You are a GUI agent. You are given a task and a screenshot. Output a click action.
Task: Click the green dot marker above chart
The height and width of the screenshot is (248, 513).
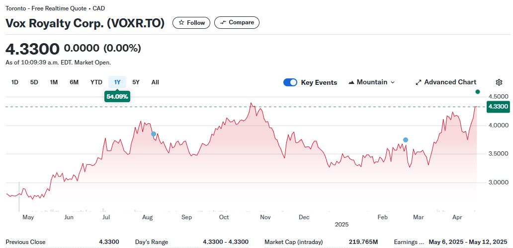click(x=478, y=92)
